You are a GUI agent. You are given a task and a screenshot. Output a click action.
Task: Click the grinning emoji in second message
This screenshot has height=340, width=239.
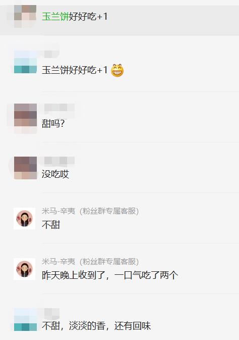pyautogui.click(x=117, y=70)
